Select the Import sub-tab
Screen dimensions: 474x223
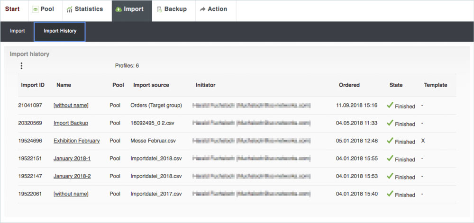point(18,31)
